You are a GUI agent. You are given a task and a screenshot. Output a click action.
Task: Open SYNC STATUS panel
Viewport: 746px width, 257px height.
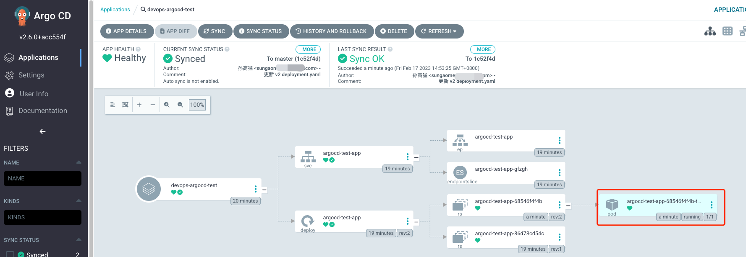[261, 31]
